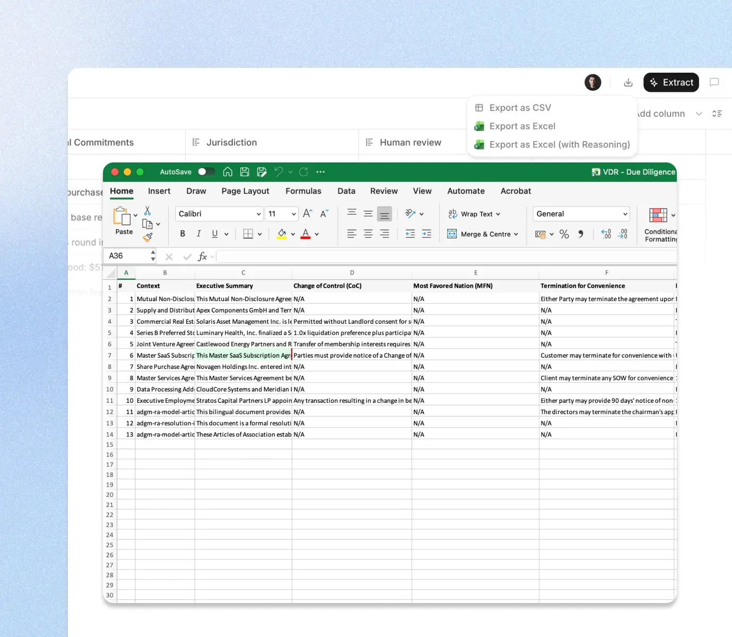Expand the Merge & Centre dropdown arrow
The width and height of the screenshot is (732, 637).
click(x=516, y=234)
